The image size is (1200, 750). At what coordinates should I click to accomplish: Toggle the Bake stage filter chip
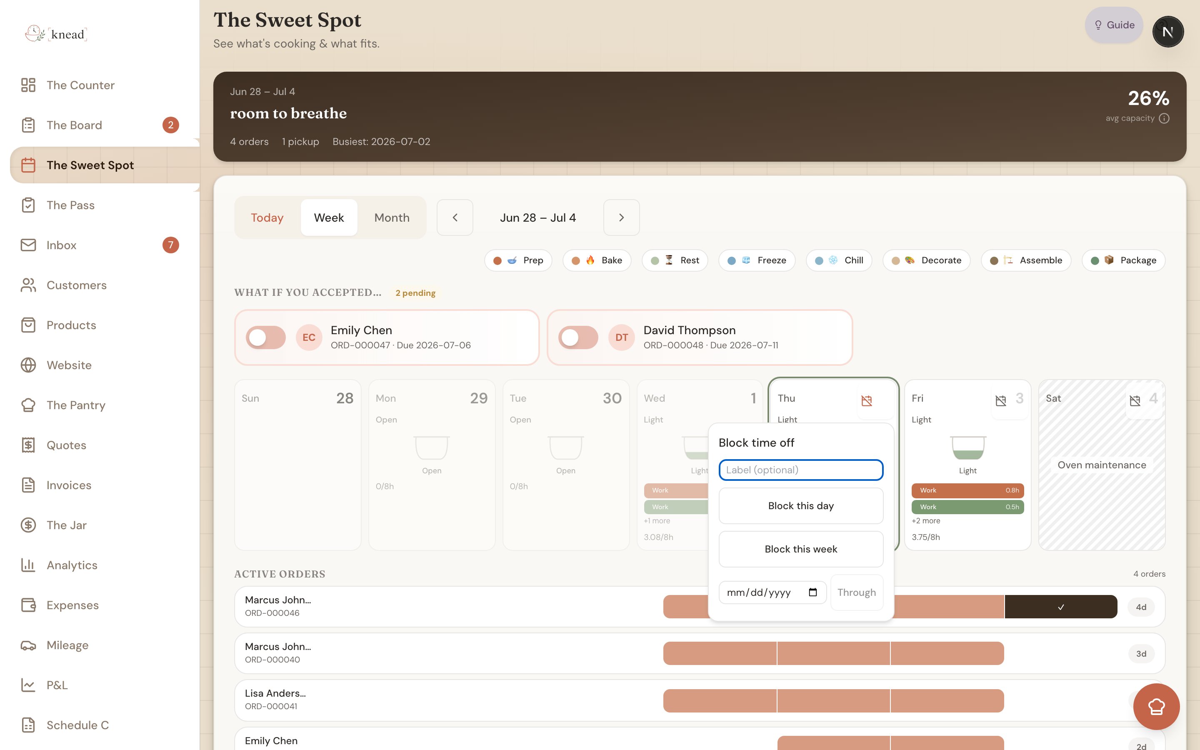coord(597,260)
